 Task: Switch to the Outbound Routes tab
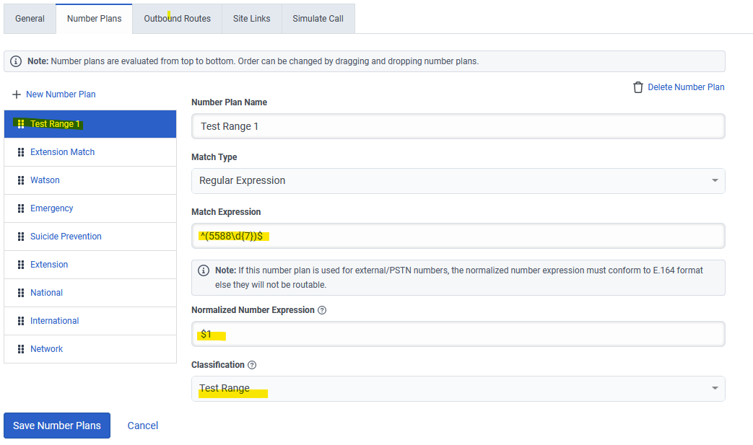point(176,19)
